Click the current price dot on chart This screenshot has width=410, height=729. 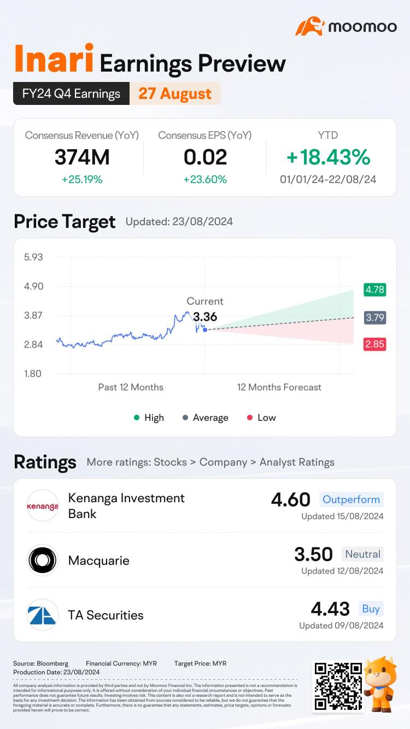tap(204, 330)
